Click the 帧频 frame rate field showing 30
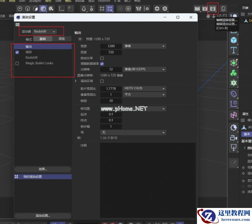 (111, 101)
